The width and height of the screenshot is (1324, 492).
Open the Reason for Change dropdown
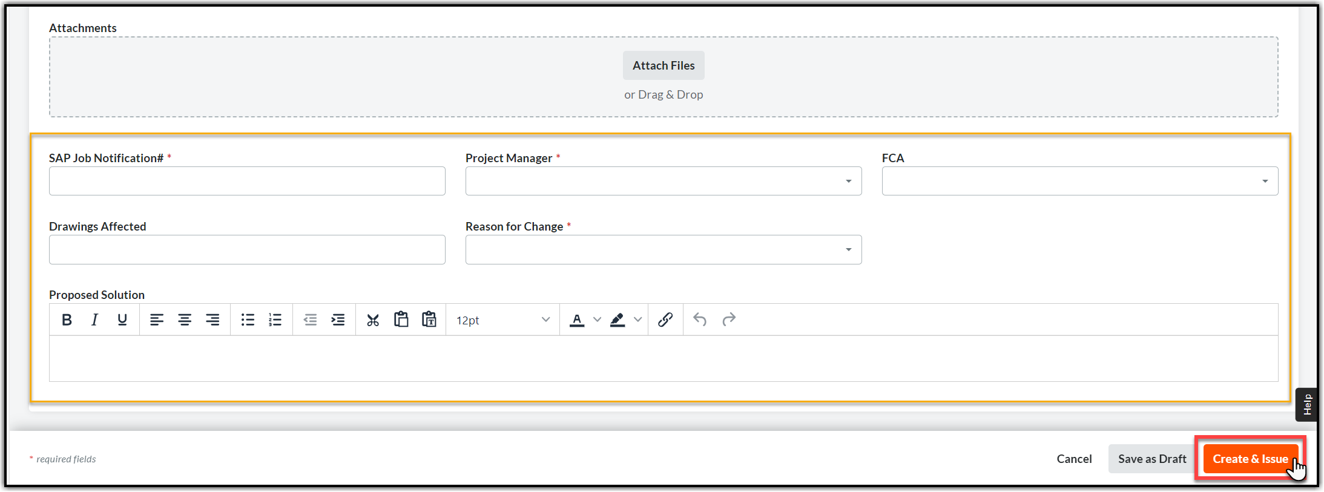point(664,249)
